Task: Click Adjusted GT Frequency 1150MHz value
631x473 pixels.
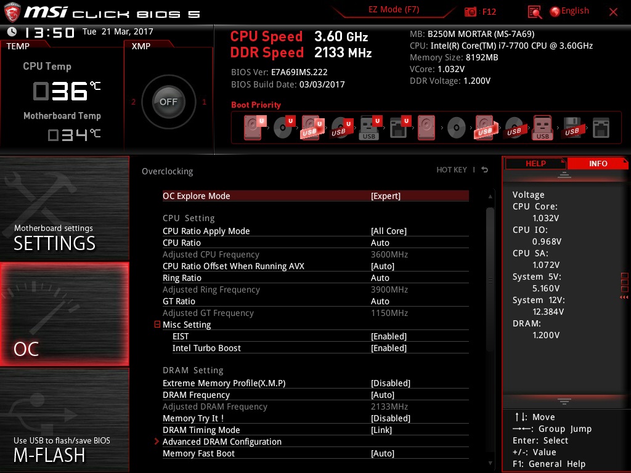Action: pyautogui.click(x=389, y=312)
